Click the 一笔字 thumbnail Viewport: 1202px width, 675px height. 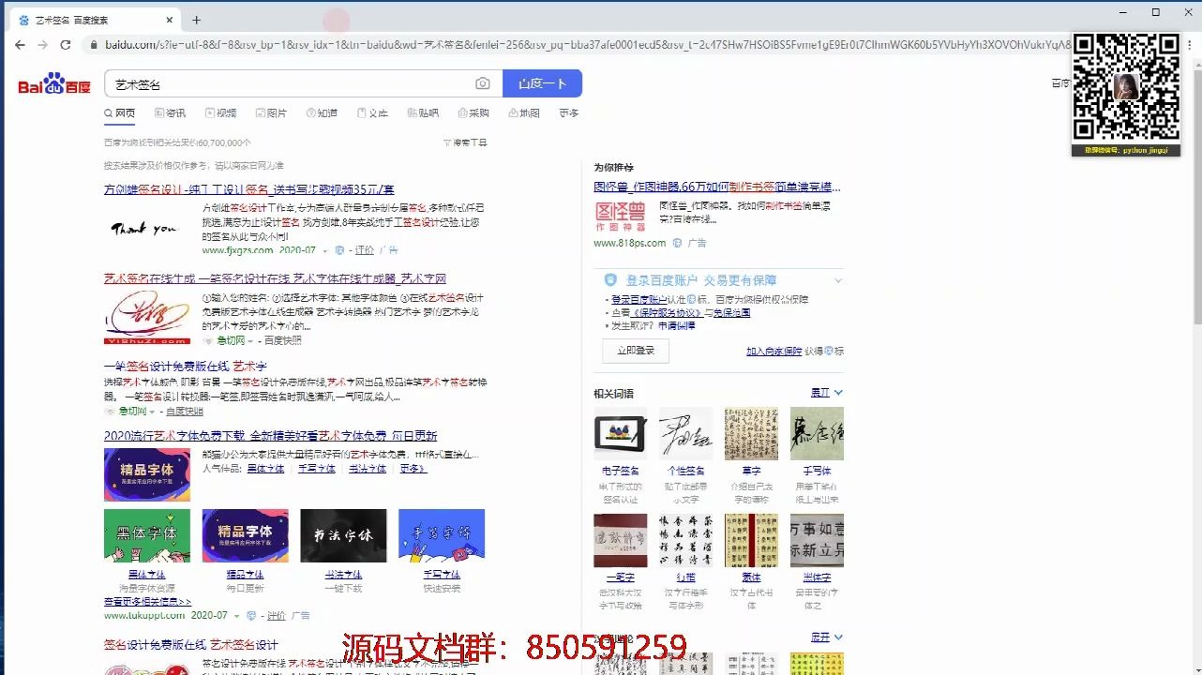pyautogui.click(x=621, y=540)
